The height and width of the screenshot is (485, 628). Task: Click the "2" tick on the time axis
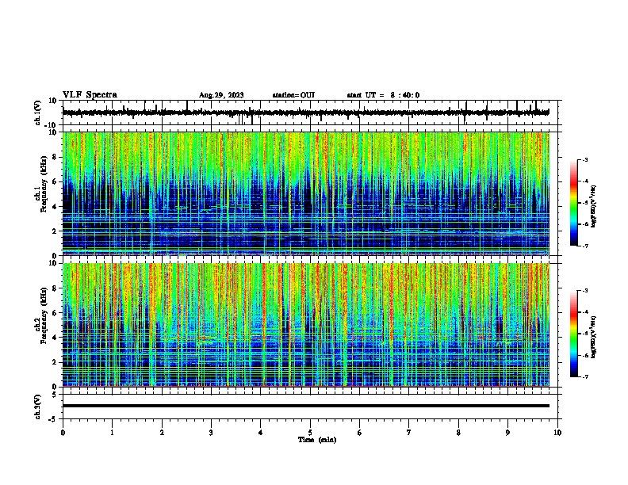(x=162, y=433)
